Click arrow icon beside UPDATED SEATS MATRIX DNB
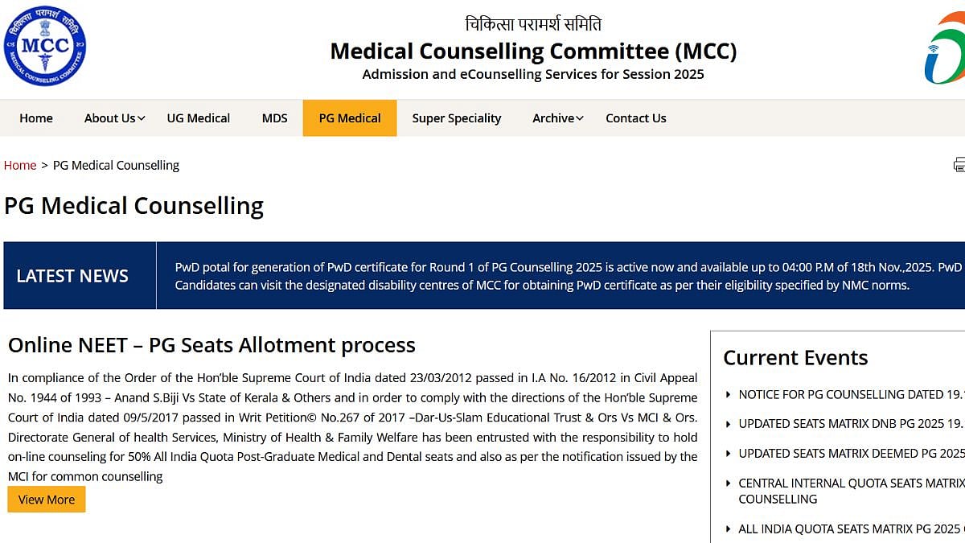The image size is (965, 543). click(729, 424)
